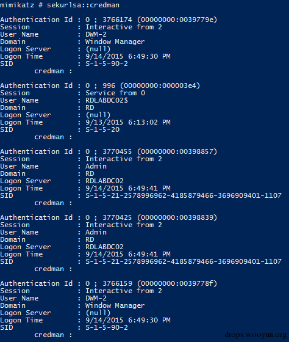Image resolution: width=289 pixels, height=342 pixels.
Task: Click the SID value S-1-5-20
Action: tap(102, 129)
